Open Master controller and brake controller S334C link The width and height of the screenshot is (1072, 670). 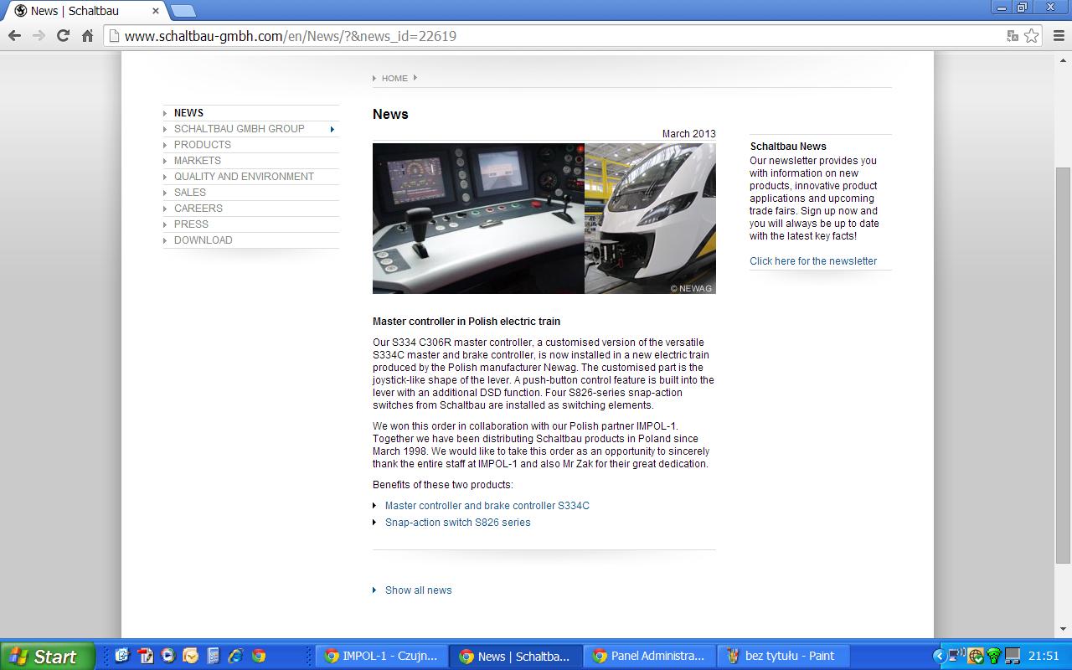point(487,505)
